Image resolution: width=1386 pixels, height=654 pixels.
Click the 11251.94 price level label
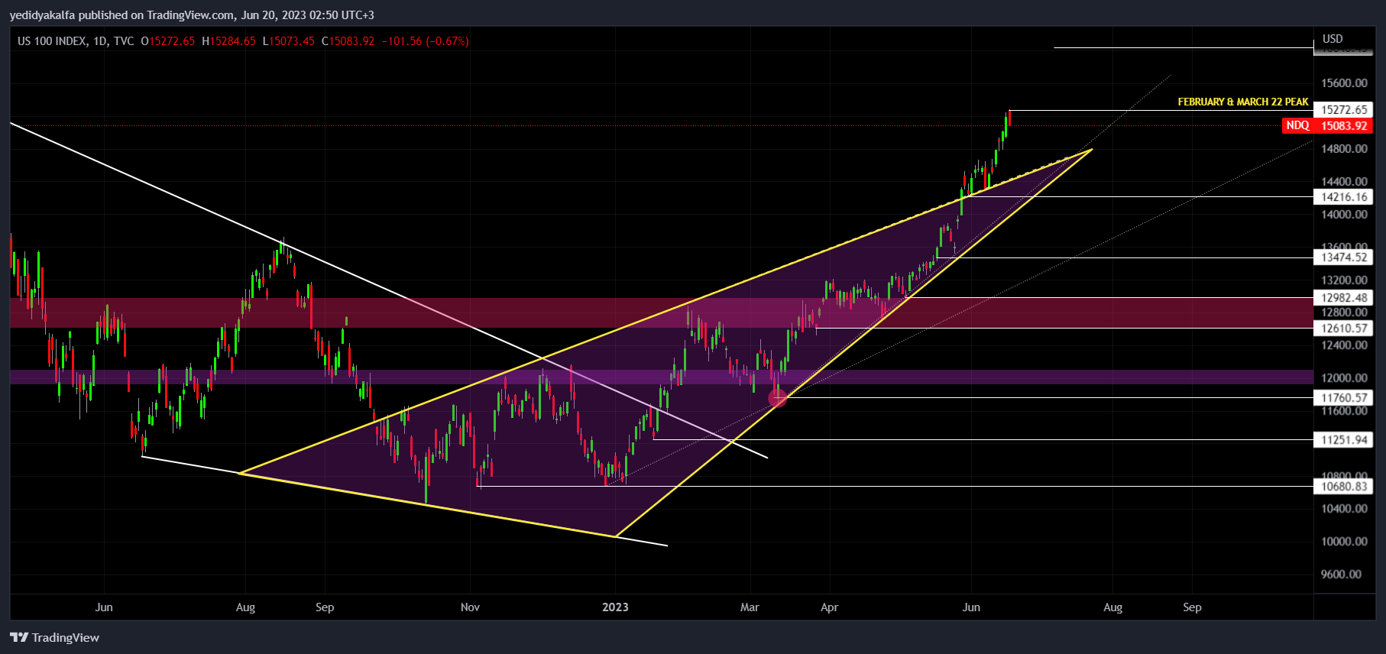coord(1343,440)
